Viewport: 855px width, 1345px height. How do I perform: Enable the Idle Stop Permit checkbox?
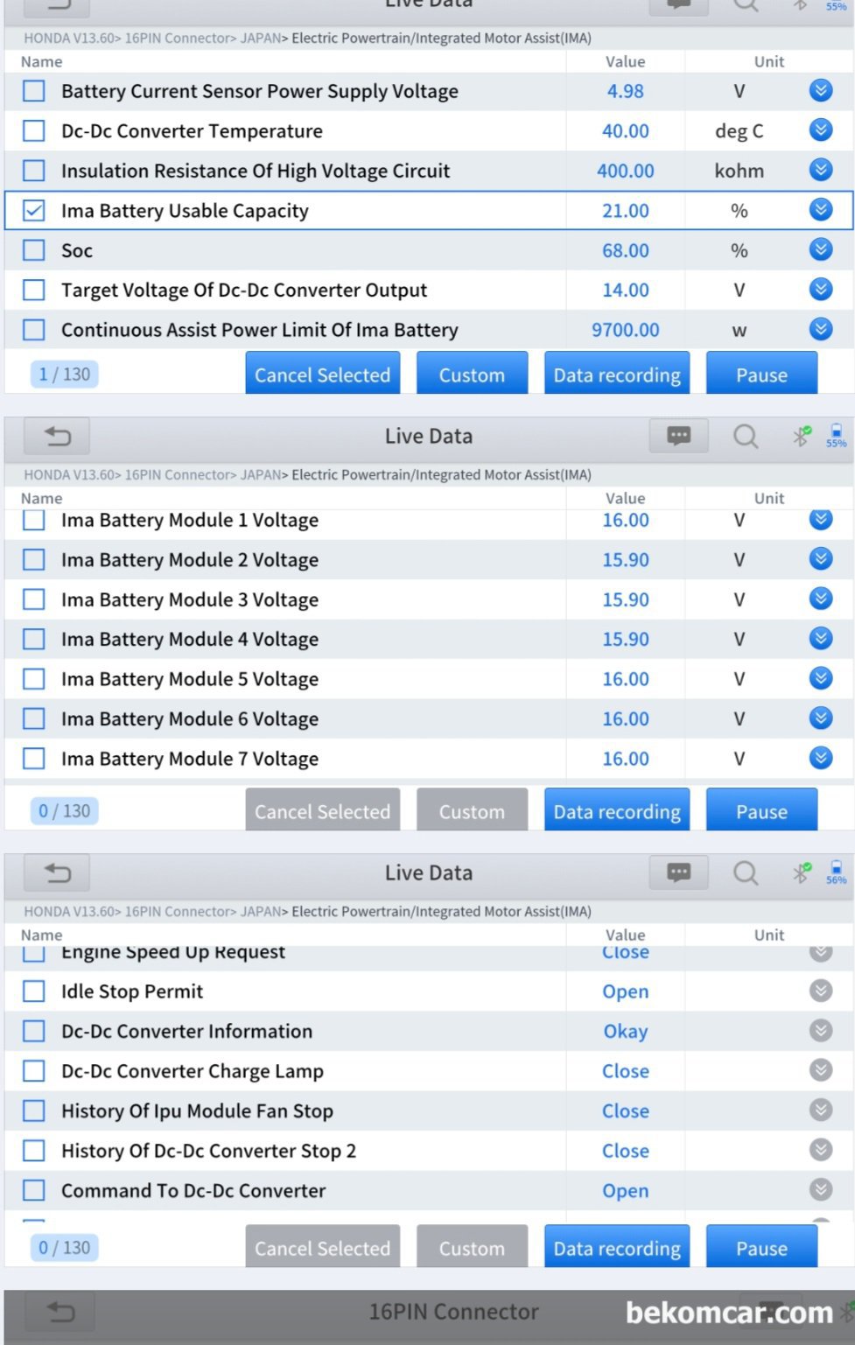pyautogui.click(x=34, y=991)
